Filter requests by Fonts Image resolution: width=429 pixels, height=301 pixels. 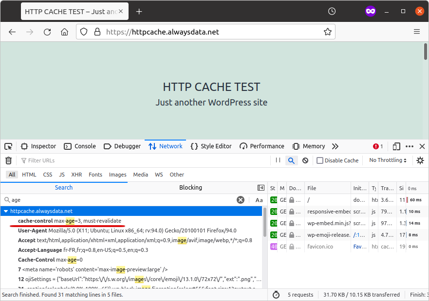(x=95, y=175)
